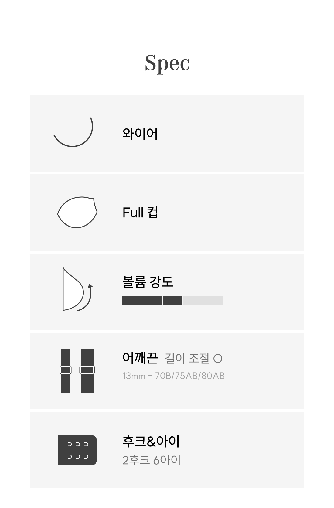Click the 길이 조절 text

pos(187,359)
